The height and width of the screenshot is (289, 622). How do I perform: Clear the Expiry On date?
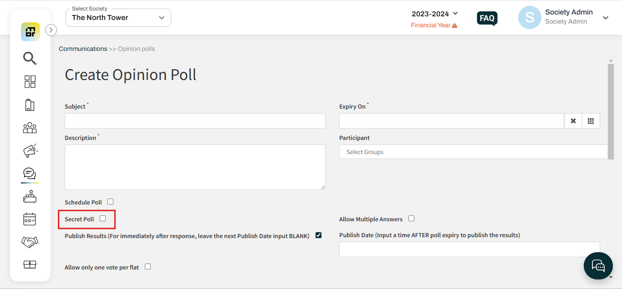point(573,121)
